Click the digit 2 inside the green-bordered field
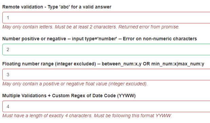Viewport: 210px width, 123px height. [x=8, y=49]
